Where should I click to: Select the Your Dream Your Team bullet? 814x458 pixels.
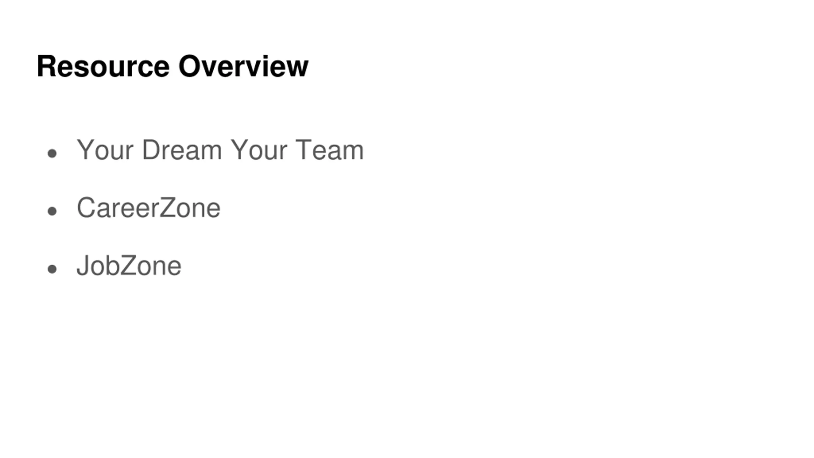click(x=220, y=149)
